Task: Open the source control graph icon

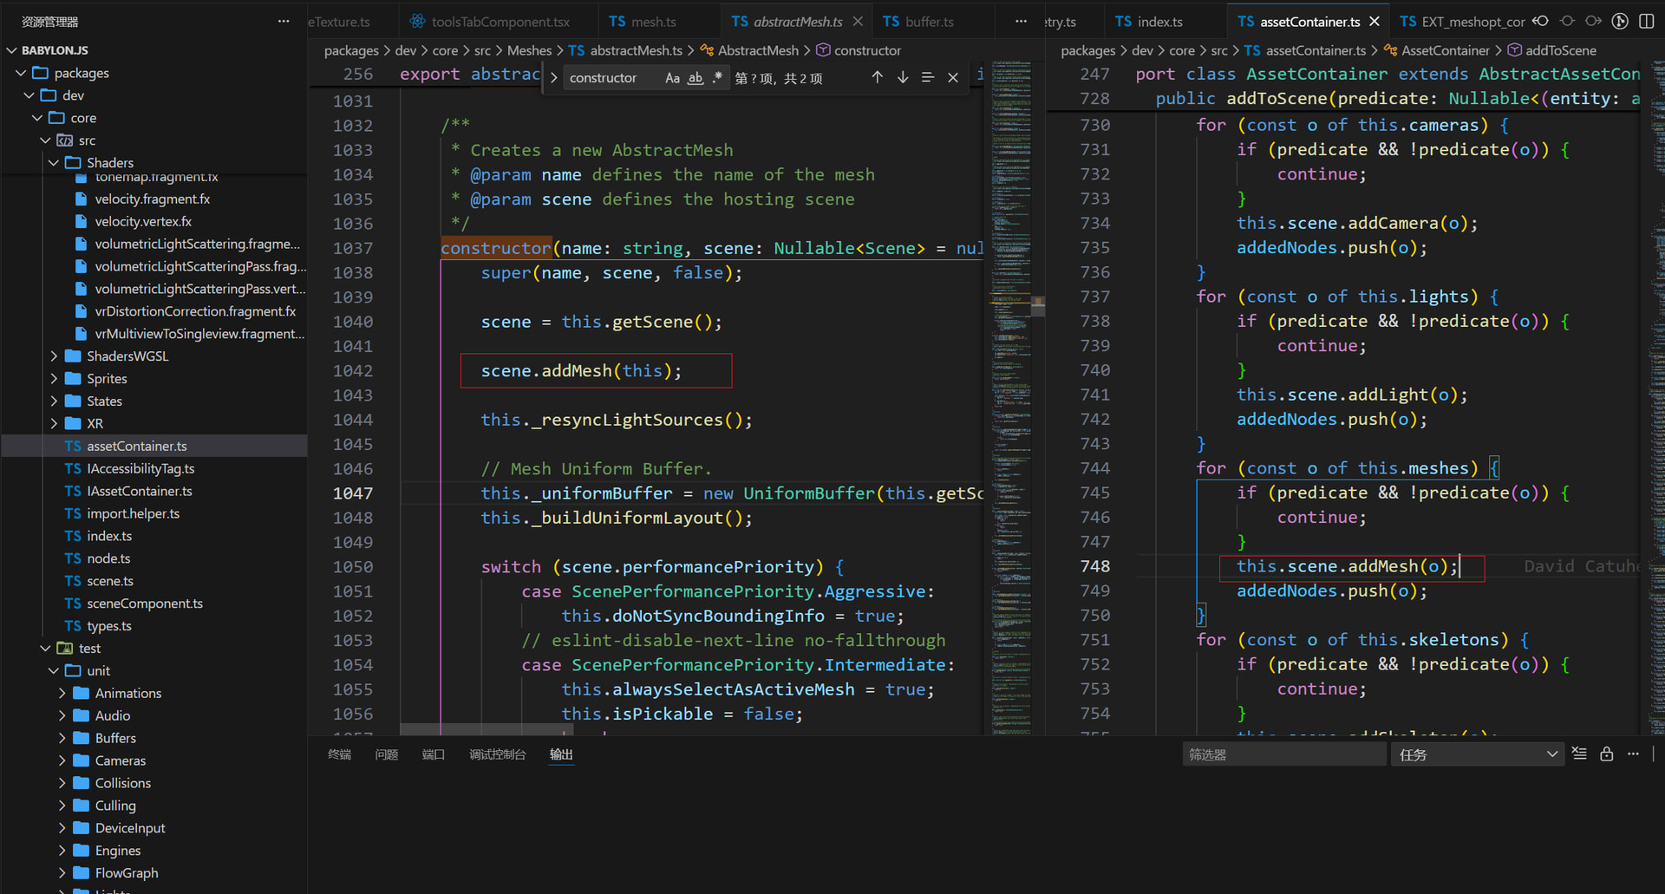Action: [1620, 22]
